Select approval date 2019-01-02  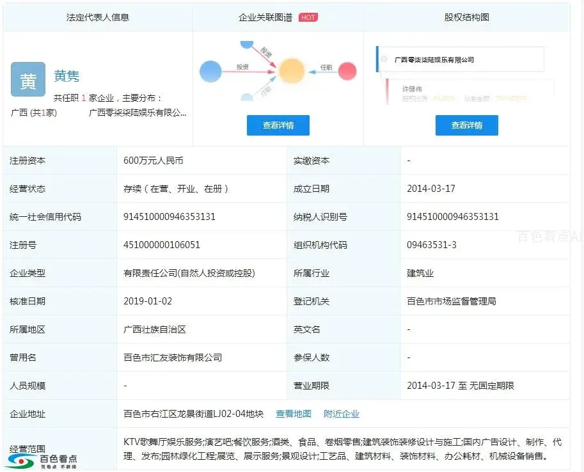click(x=148, y=301)
